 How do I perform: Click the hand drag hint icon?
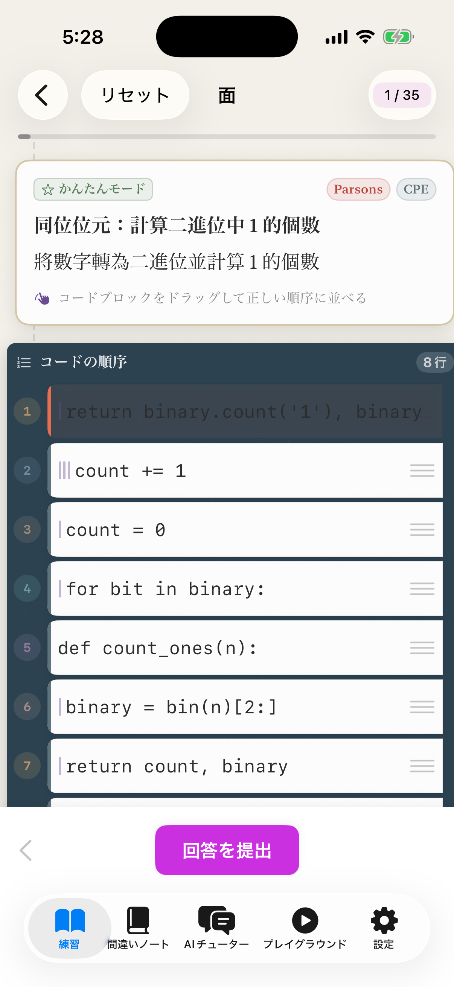point(42,298)
